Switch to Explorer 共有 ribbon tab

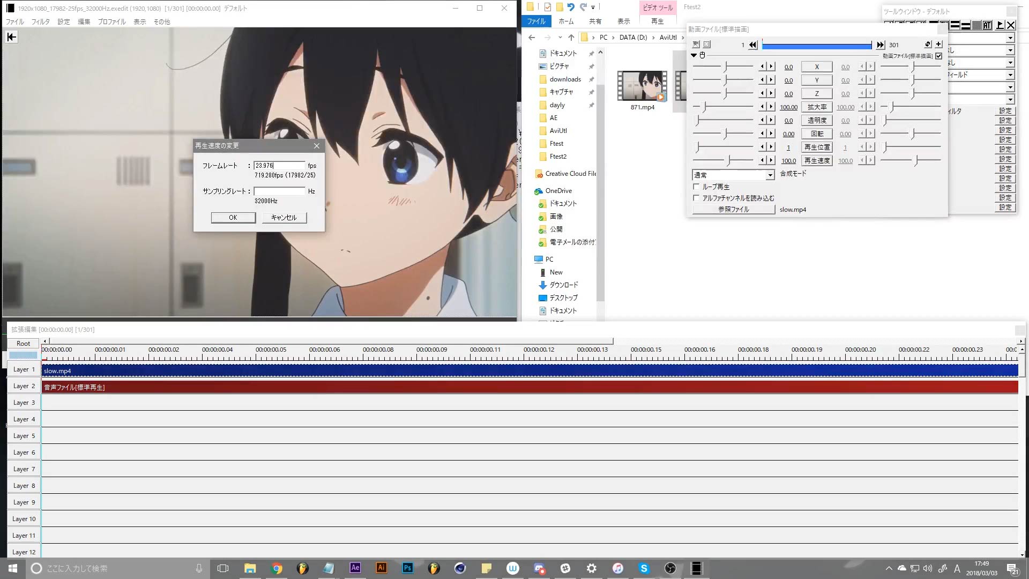595,21
